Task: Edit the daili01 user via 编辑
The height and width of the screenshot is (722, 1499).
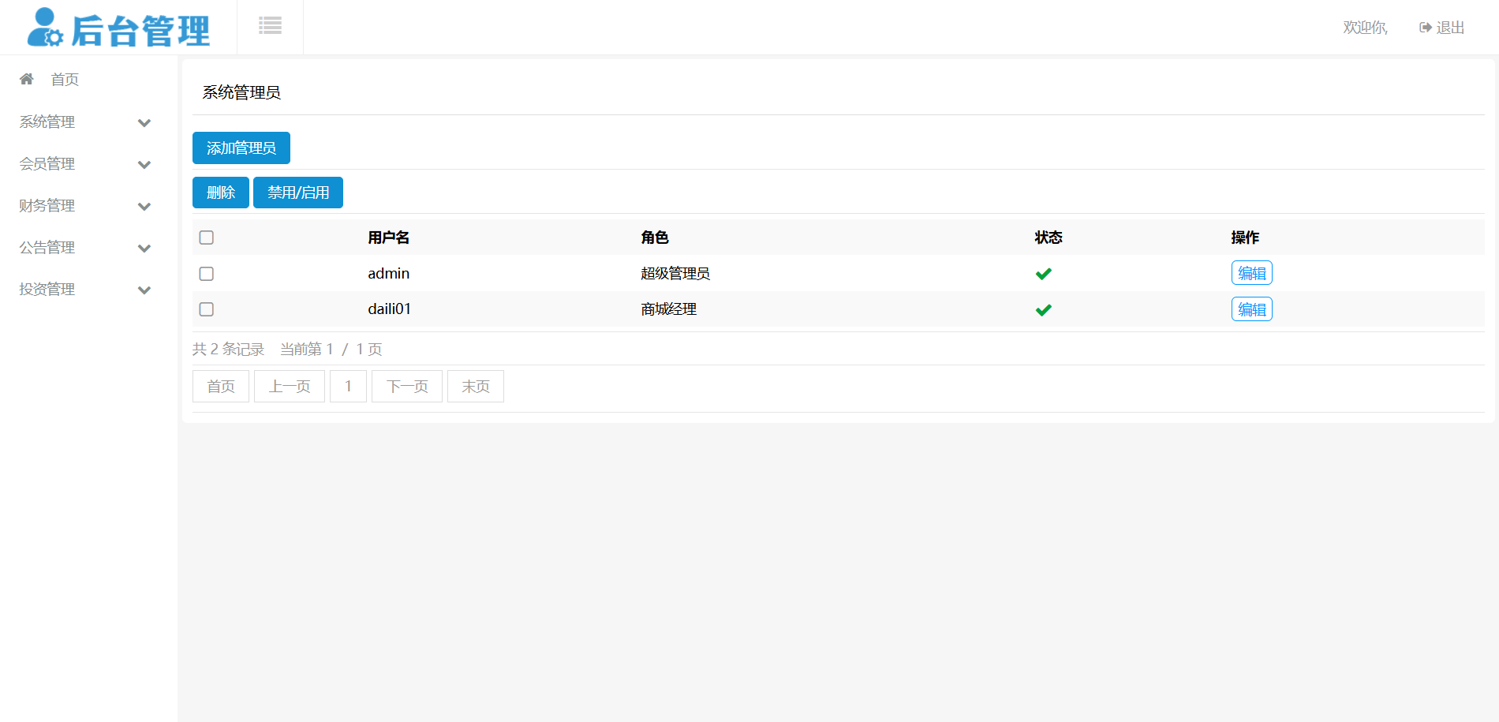Action: coord(1251,309)
